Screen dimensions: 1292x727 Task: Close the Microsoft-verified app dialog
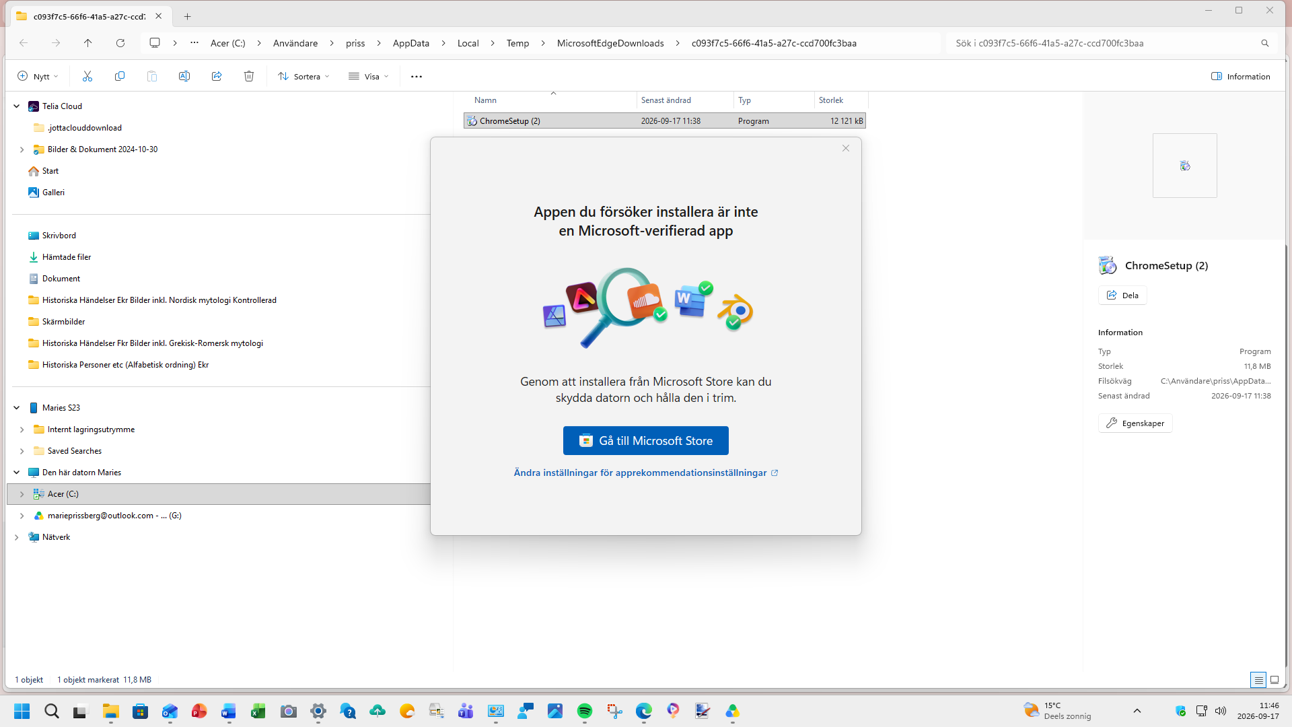(846, 148)
